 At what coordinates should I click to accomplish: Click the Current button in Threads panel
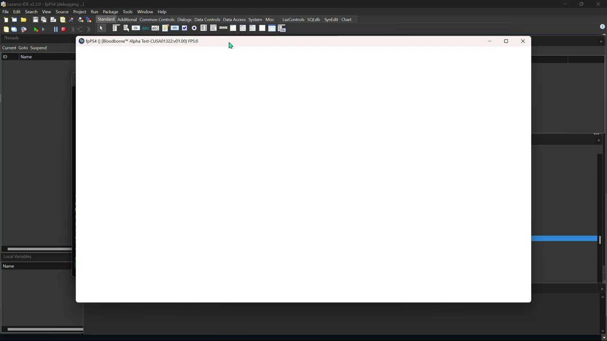[x=9, y=48]
